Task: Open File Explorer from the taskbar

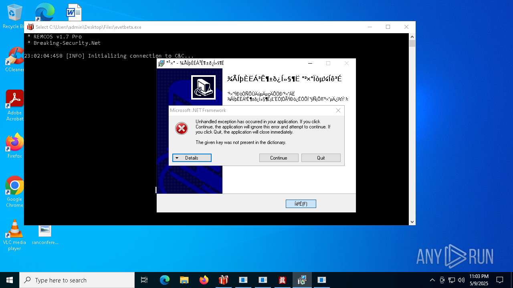Action: 184,280
